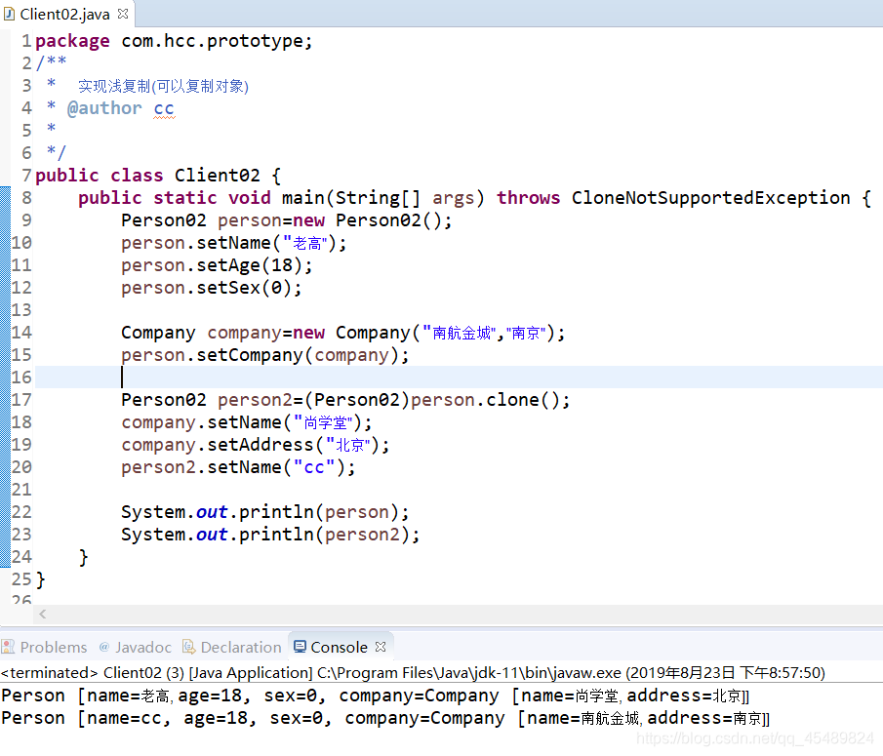Close the Client02.java tab

[123, 14]
